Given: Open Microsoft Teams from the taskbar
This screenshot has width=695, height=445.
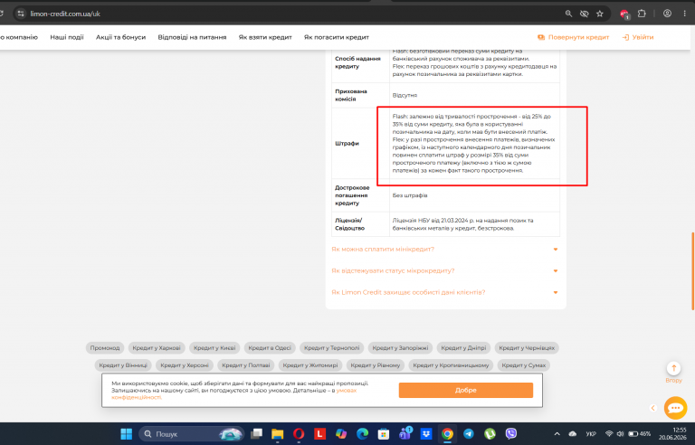Looking at the screenshot, I should click(x=405, y=433).
